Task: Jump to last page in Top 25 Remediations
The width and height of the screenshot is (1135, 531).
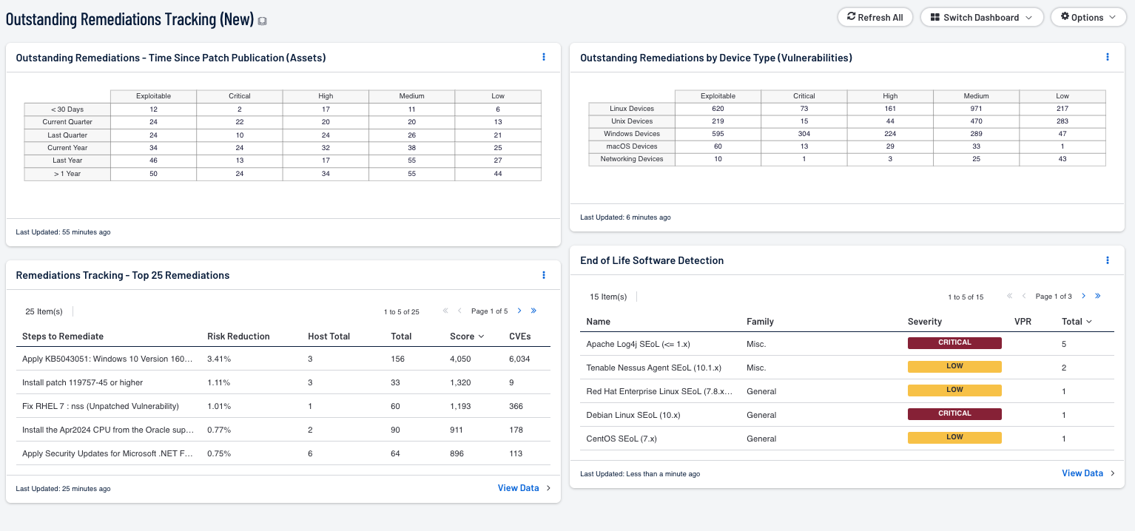Action: (533, 311)
